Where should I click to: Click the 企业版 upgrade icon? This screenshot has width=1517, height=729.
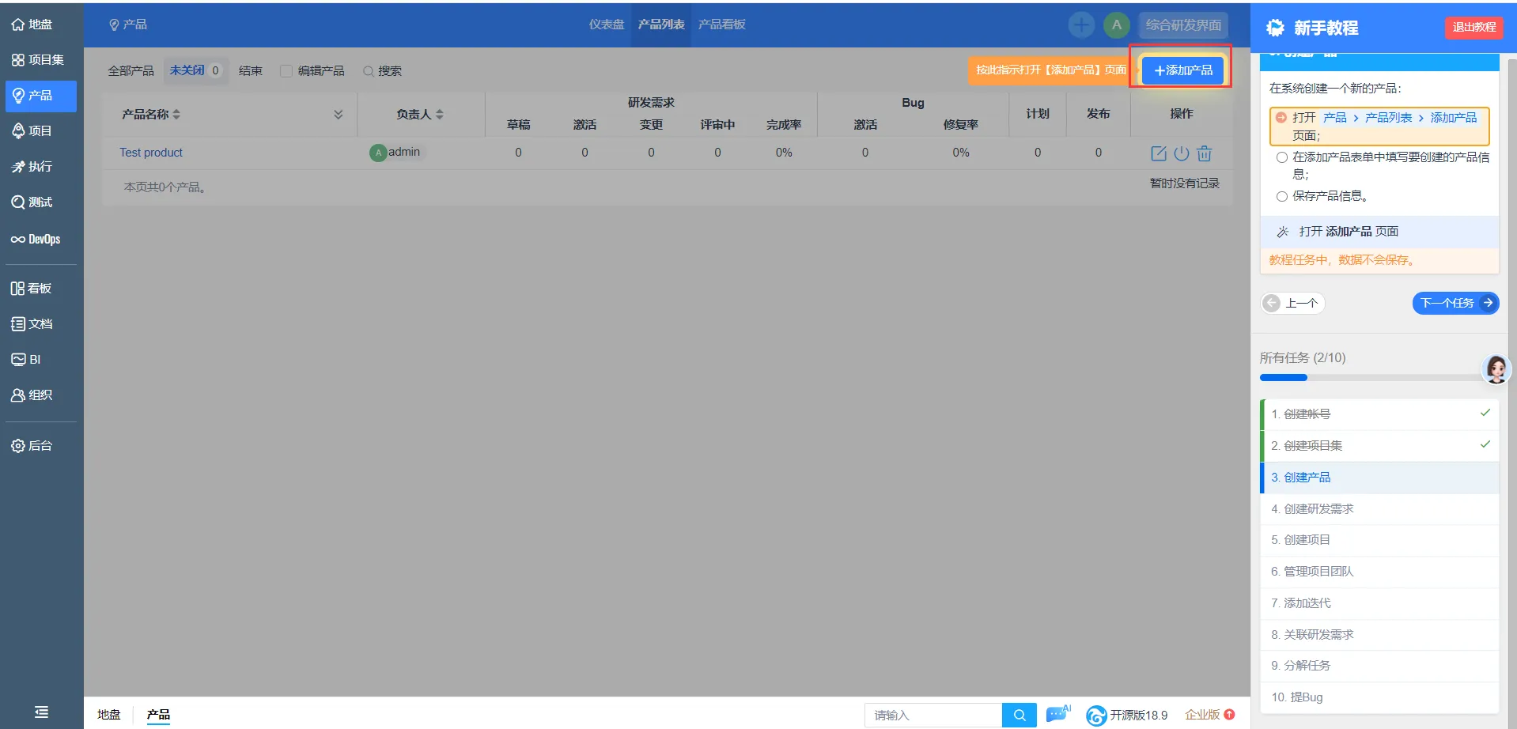click(1229, 715)
